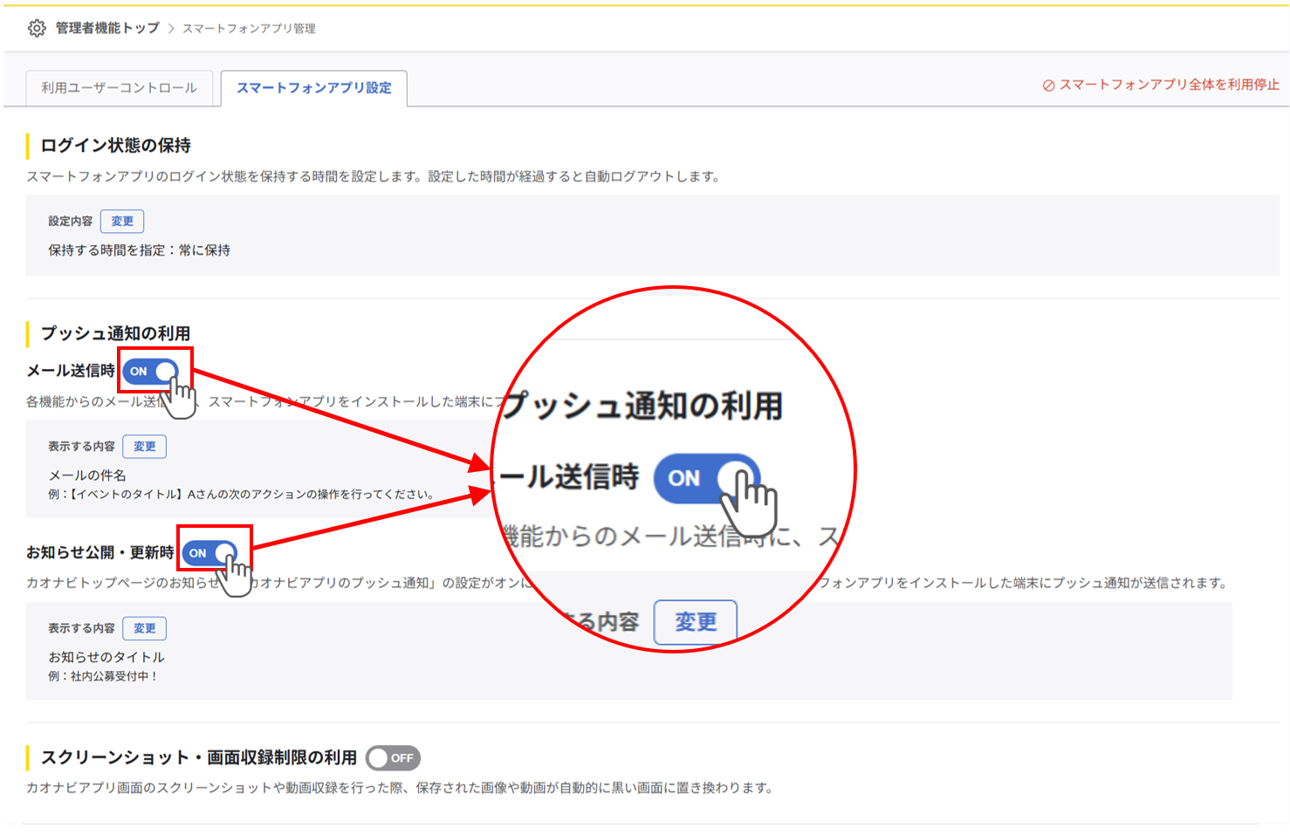
Task: Click the enlarged 変更 button in the magnifier circle
Action: pos(696,622)
